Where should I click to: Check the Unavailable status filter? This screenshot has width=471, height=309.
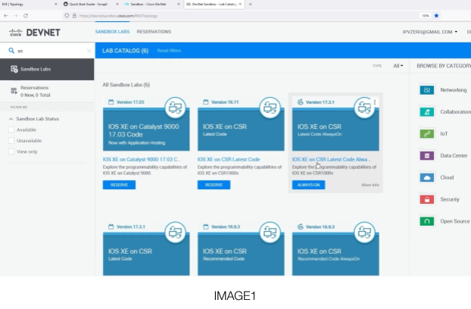tap(11, 141)
